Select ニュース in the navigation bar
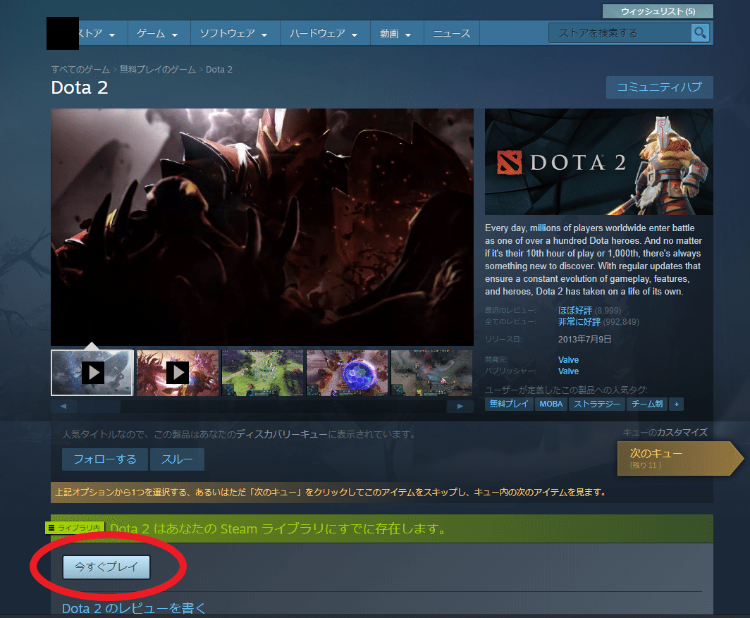Image resolution: width=750 pixels, height=618 pixels. (451, 32)
